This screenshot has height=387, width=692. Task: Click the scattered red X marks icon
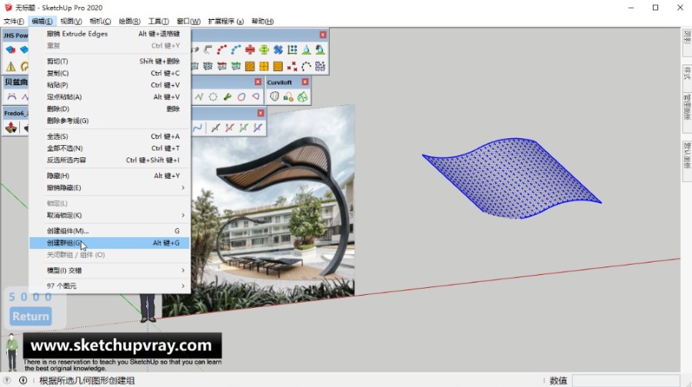pyautogui.click(x=292, y=66)
